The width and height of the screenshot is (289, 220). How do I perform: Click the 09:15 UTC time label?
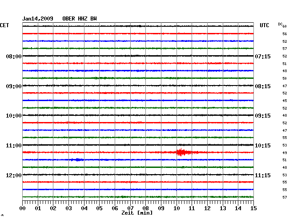pyautogui.click(x=263, y=116)
